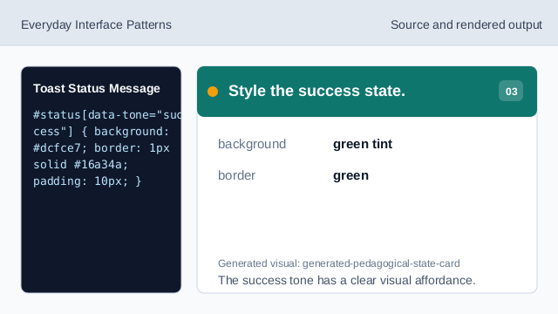Image resolution: width=558 pixels, height=314 pixels.
Task: Click the 'cess"] { background:' code line
Action: coord(101,132)
